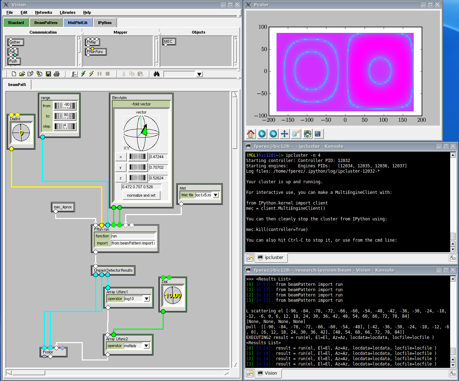Image resolution: width=459 pixels, height=381 pixels.
Task: Click the RunFunc node in Mapper
Action: 96,52
